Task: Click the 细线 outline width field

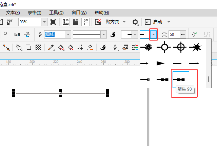Action: pos(55,34)
